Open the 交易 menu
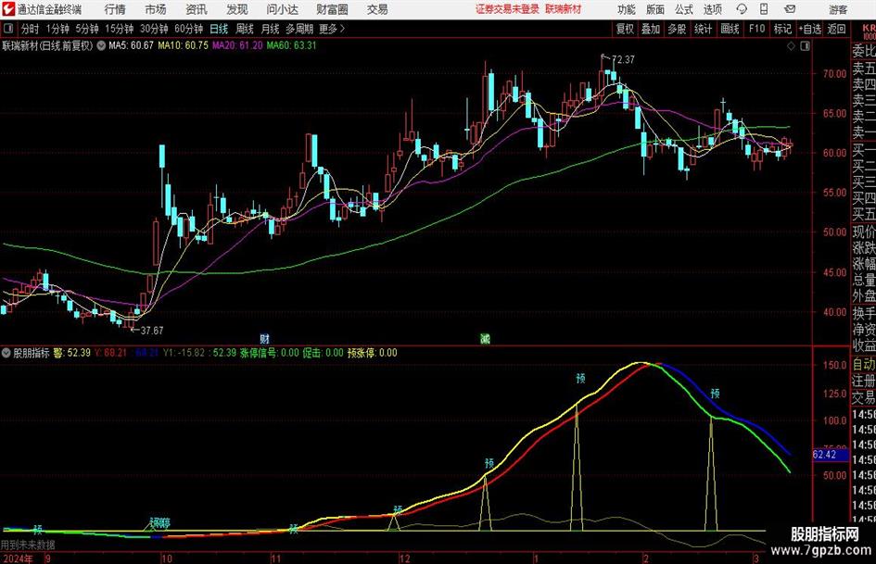Viewport: 876px width, 564px height. (x=377, y=9)
